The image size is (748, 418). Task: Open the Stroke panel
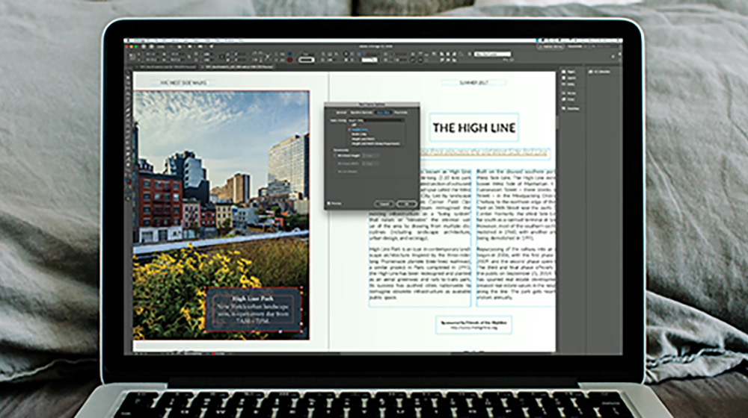click(x=569, y=93)
